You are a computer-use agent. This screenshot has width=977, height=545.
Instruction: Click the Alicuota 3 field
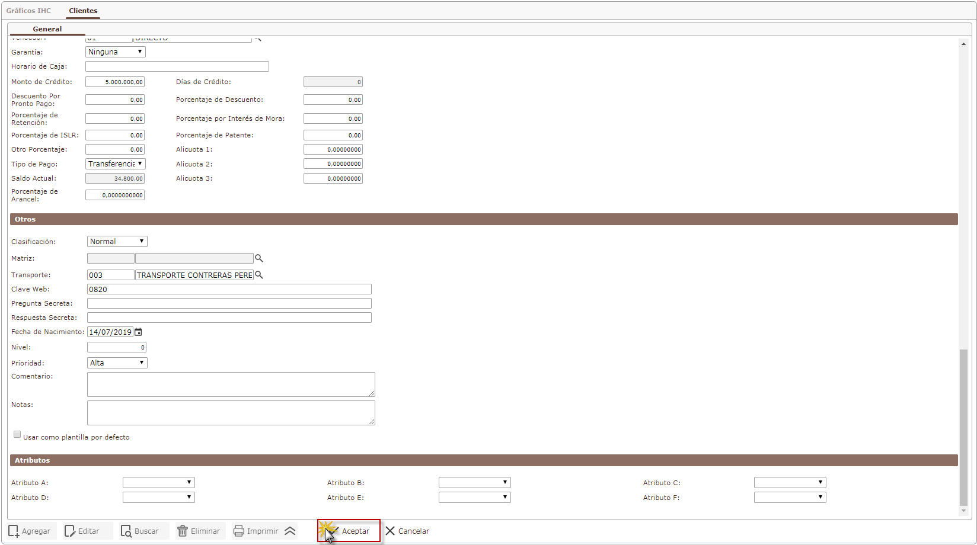(333, 179)
